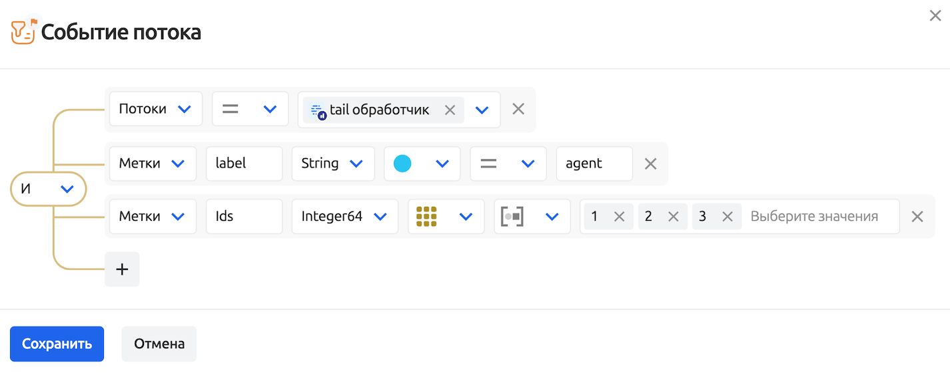Viewport: 950px width, 375px height.
Task: Add a new condition with plus button
Action: (x=122, y=269)
